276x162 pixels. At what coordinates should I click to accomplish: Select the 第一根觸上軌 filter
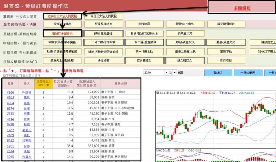click(x=144, y=52)
